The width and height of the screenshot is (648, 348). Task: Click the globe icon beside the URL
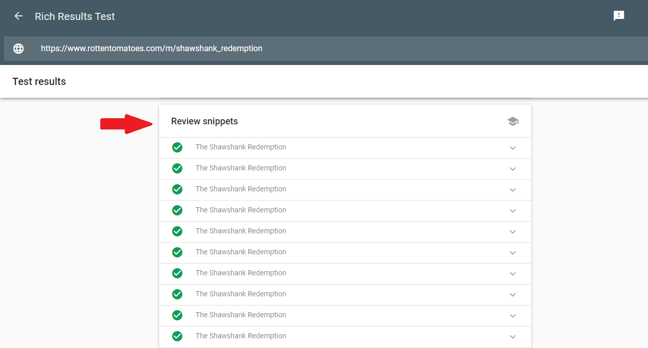tap(18, 49)
